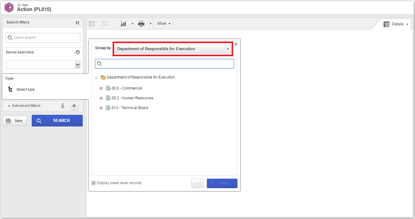Collapse the Search filters panel
Image resolution: width=415 pixels, height=219 pixels.
tap(78, 23)
